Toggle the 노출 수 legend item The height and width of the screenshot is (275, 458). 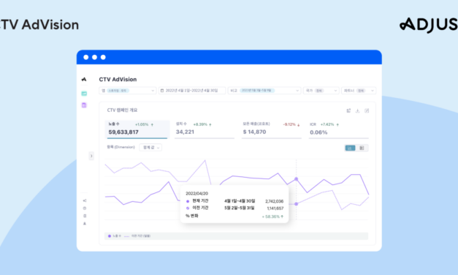click(114, 236)
